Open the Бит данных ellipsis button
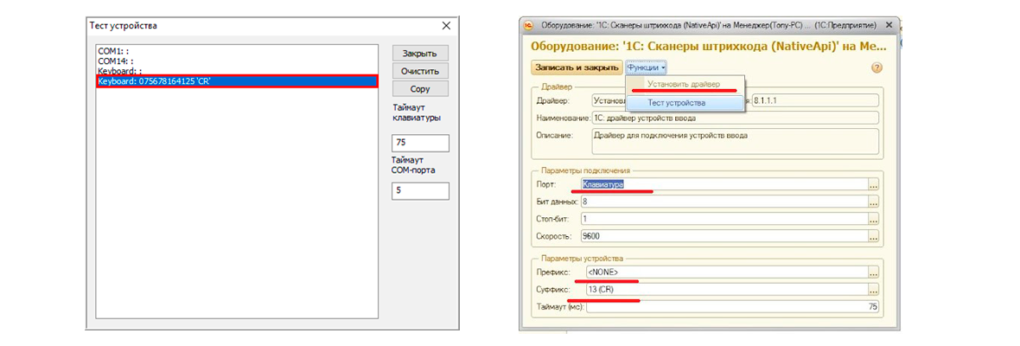The width and height of the screenshot is (1020, 346). [874, 202]
